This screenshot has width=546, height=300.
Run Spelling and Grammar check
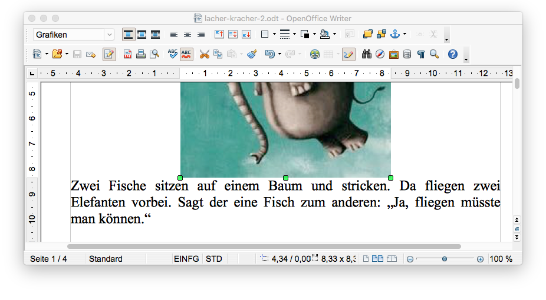click(173, 54)
